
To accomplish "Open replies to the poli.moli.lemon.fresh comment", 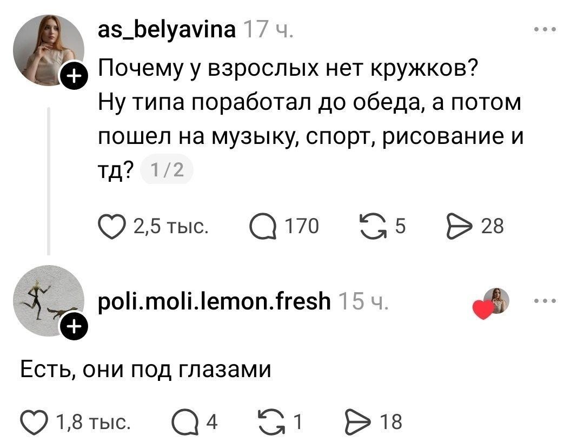I will click(185, 422).
